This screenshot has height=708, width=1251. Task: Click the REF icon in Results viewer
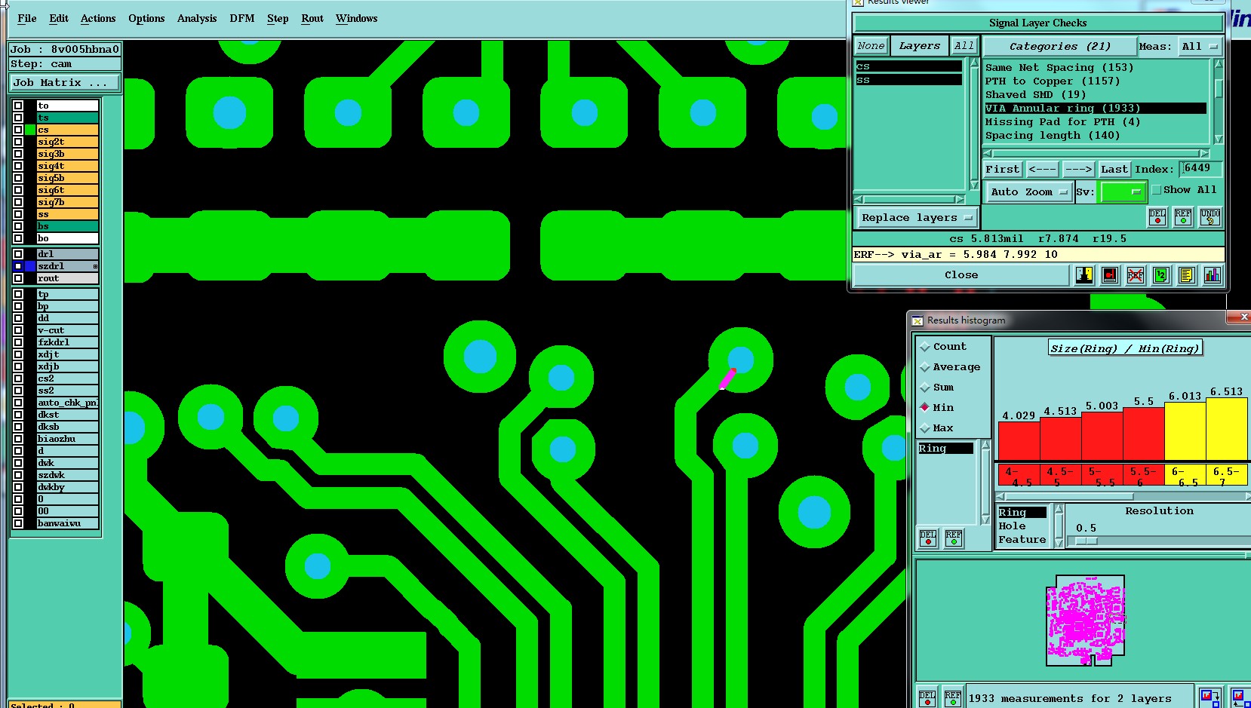coord(1183,217)
